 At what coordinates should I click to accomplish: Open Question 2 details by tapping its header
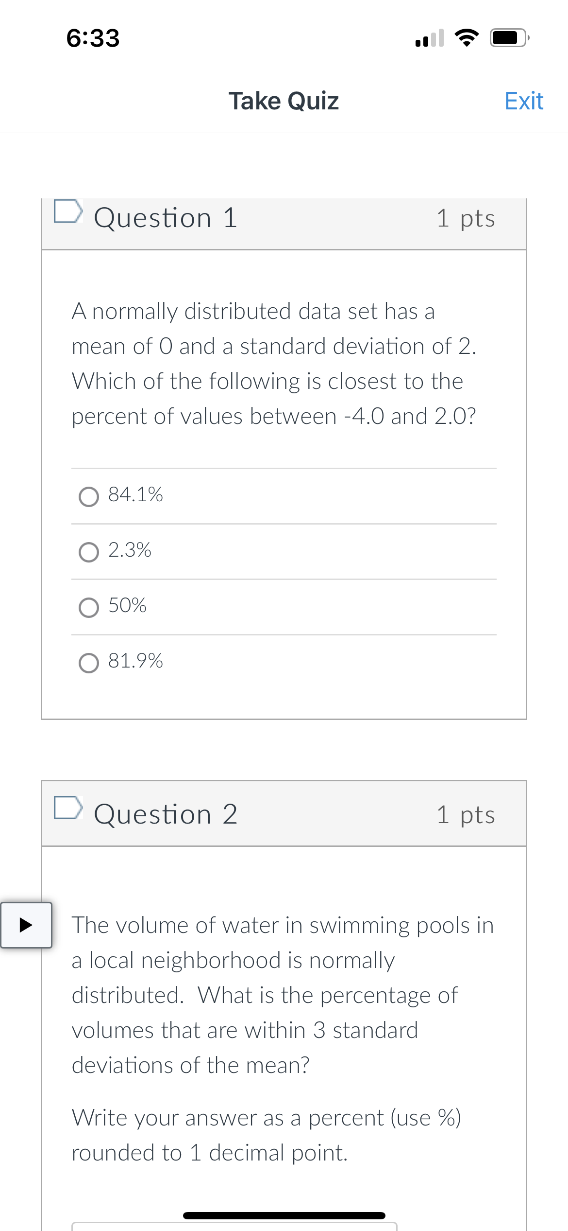click(166, 815)
